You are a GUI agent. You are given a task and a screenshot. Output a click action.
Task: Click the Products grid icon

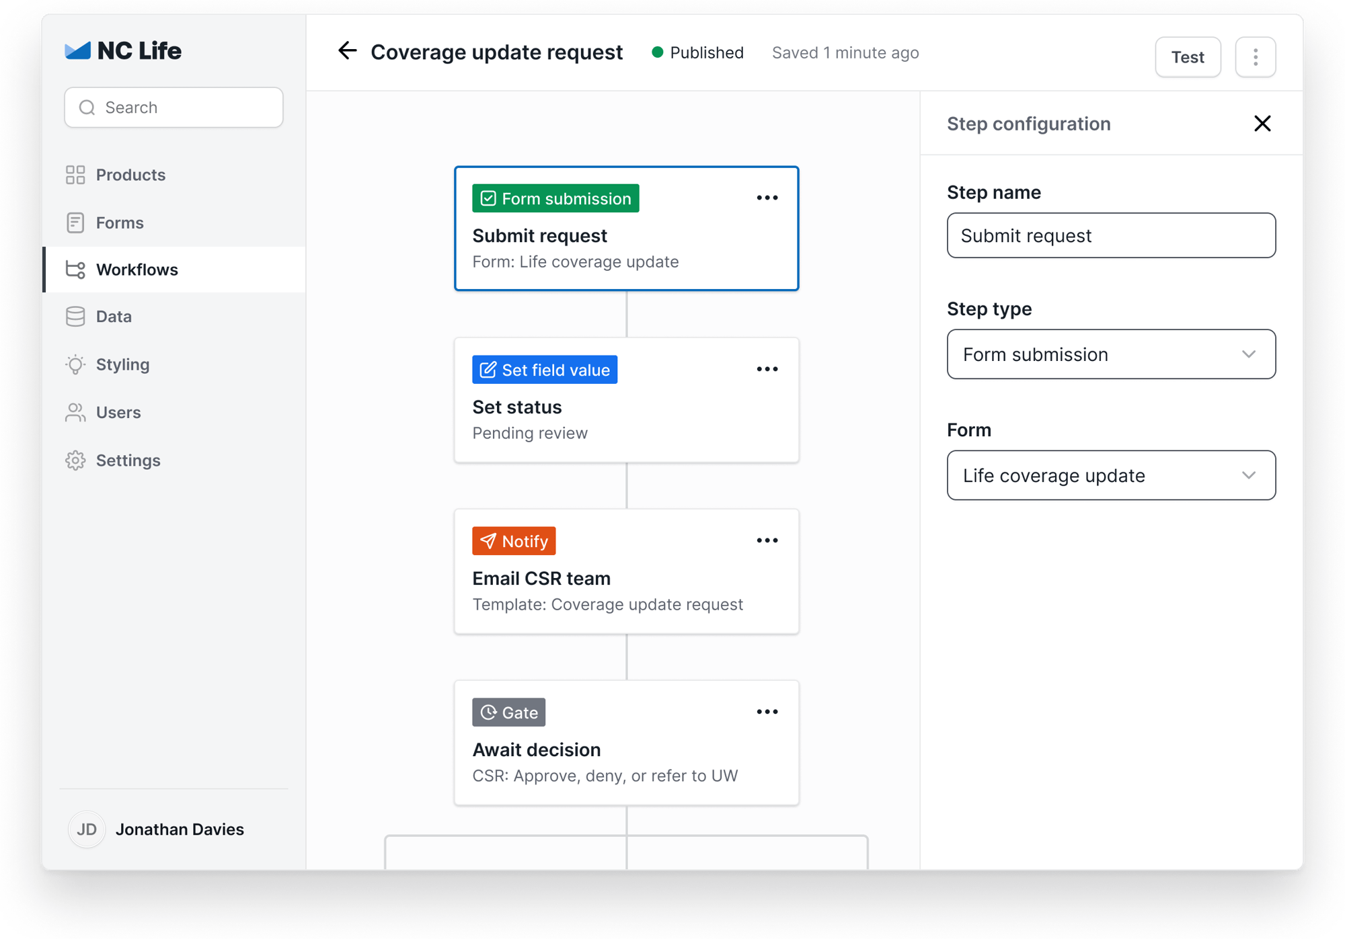75,175
